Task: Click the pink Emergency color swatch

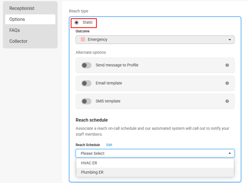Action: coord(83,39)
